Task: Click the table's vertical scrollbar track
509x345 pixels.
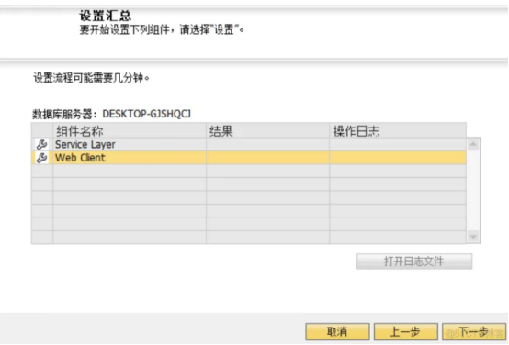Action: 473,191
